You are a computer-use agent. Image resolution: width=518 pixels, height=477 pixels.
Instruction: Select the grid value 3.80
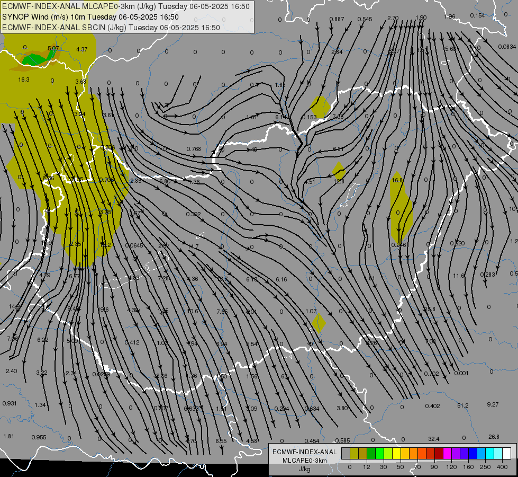(342, 409)
